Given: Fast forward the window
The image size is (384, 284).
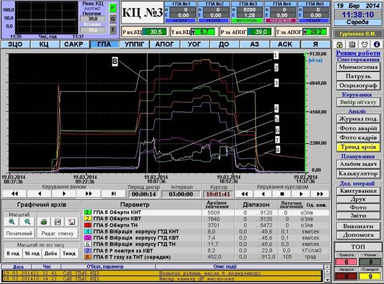Looking at the screenshot, I should coord(89,193).
